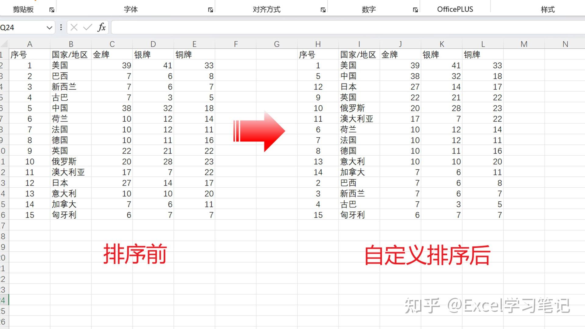Click into the formula bar input
The image size is (585, 329).
[348, 27]
